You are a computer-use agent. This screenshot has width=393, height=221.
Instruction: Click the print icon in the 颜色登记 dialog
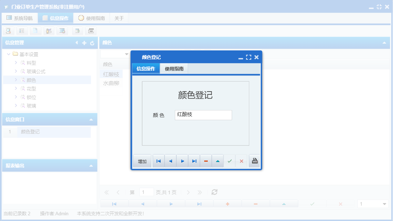[254, 161]
